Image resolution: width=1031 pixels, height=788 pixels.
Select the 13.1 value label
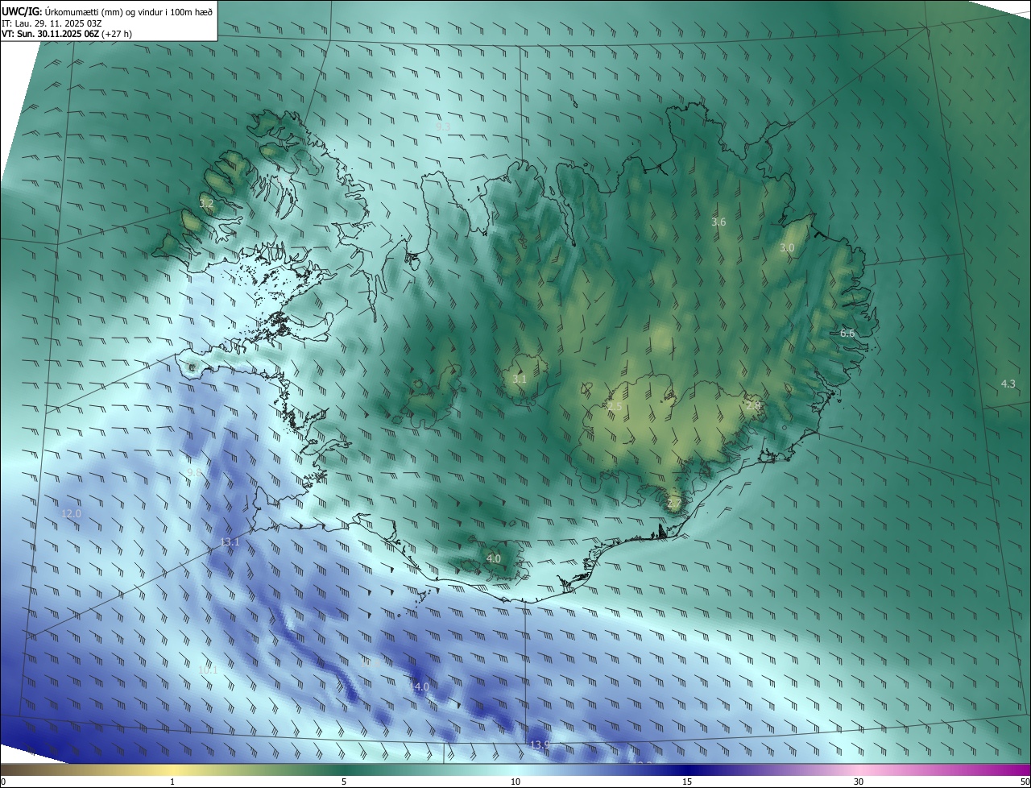click(230, 541)
